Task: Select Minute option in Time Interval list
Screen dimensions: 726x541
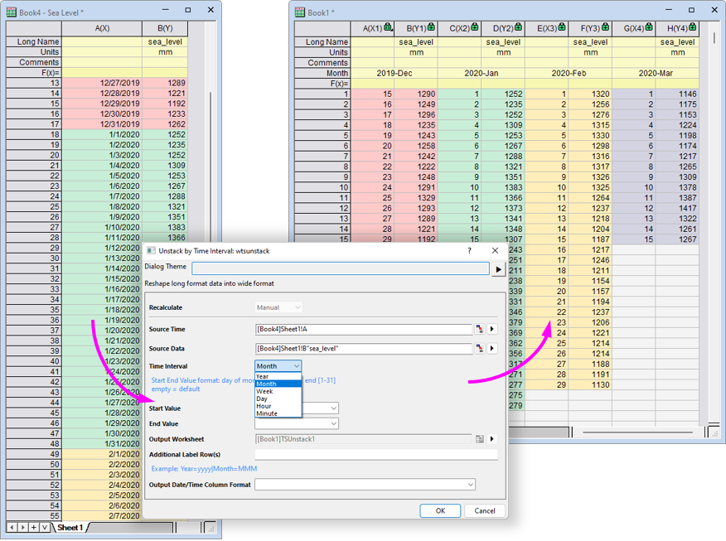Action: (x=267, y=413)
